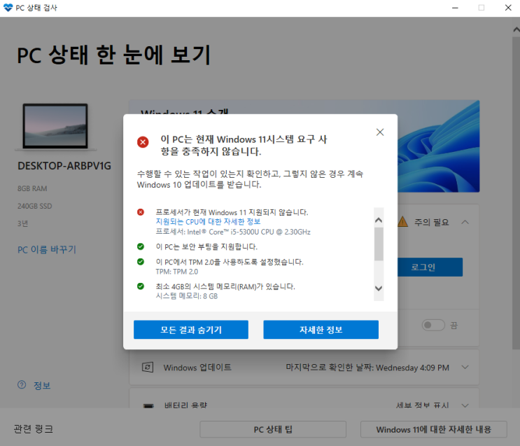
Task: Click the 로그인 button
Action: click(x=430, y=267)
